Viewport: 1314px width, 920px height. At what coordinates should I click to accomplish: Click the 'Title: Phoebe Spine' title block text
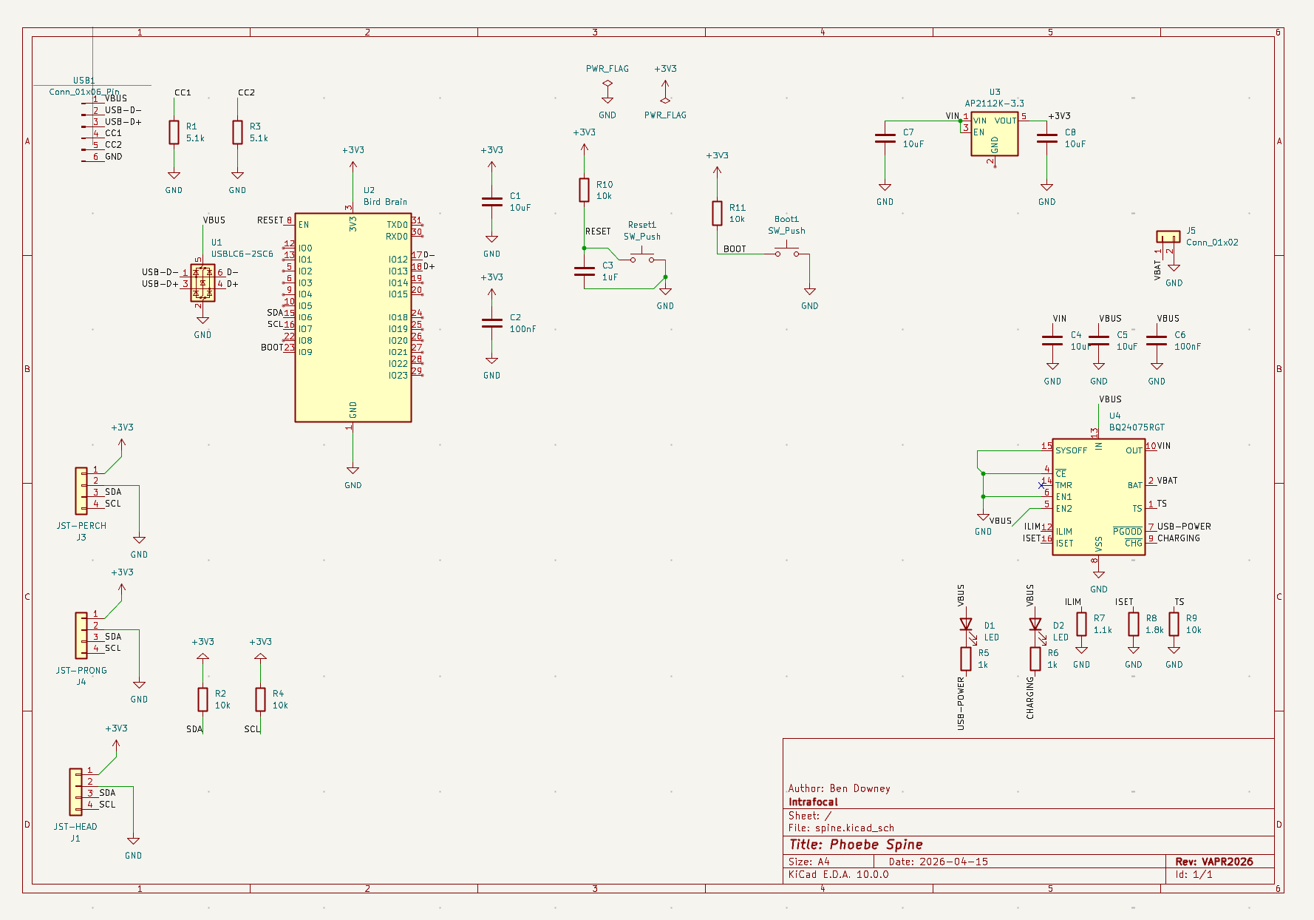(x=856, y=845)
